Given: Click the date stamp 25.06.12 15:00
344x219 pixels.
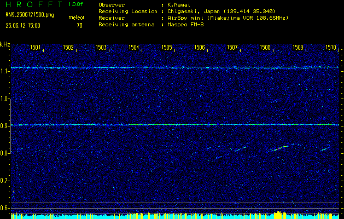Looking at the screenshot, I should (23, 26).
